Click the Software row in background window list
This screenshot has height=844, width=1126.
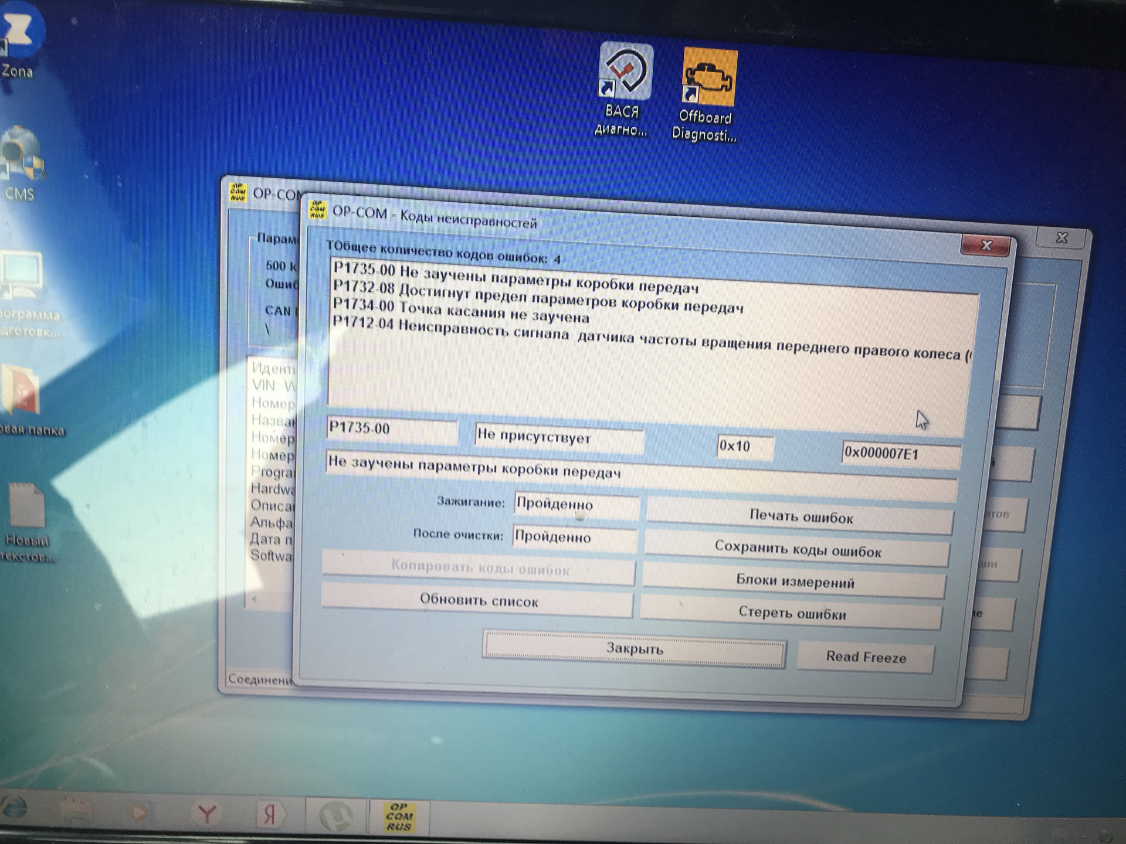click(270, 556)
